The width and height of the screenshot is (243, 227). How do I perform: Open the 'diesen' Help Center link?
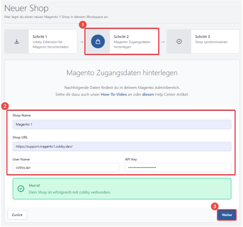coord(148,94)
